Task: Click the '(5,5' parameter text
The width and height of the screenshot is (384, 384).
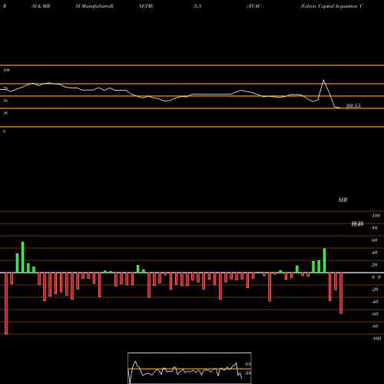Action: click(197, 6)
